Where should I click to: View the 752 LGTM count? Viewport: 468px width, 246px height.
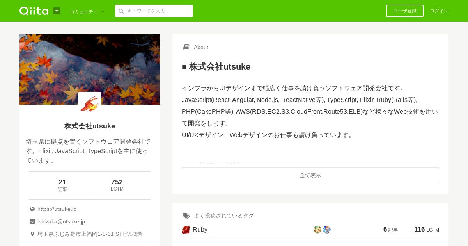[x=117, y=185]
